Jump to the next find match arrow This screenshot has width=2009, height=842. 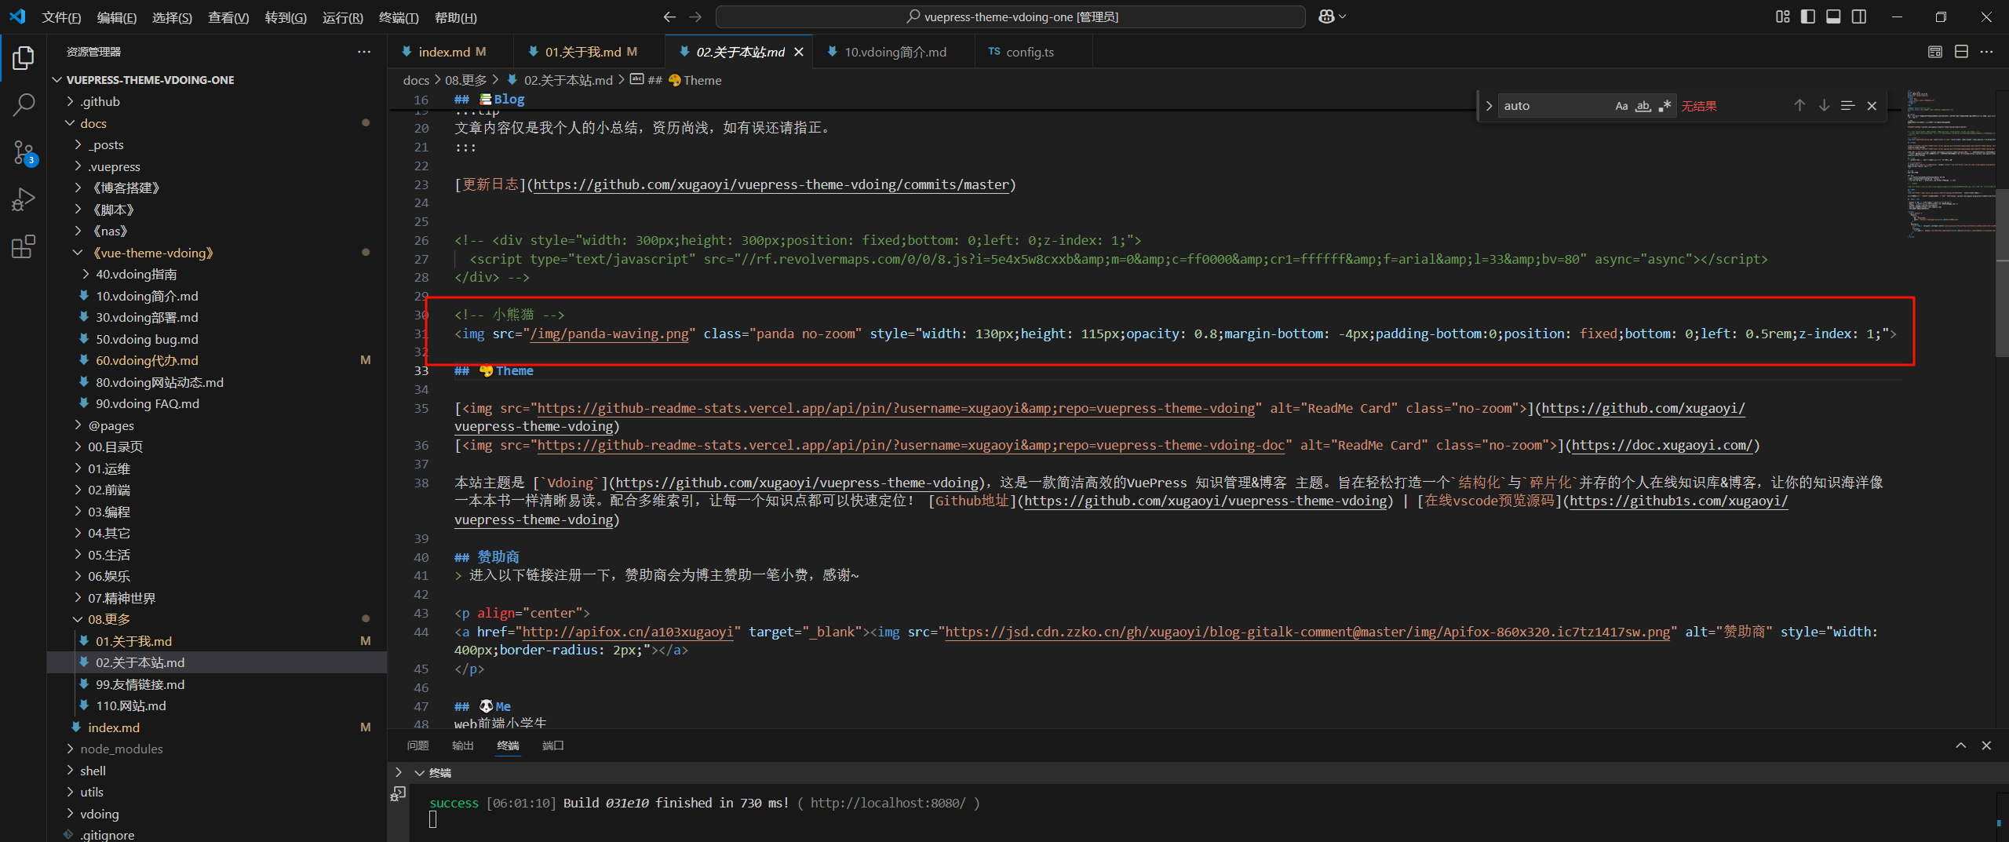1824,105
